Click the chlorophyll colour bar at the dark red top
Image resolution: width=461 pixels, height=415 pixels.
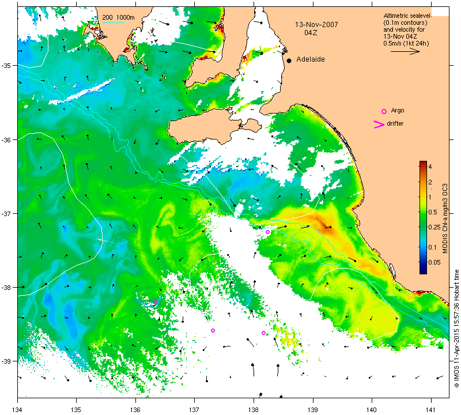(x=423, y=163)
